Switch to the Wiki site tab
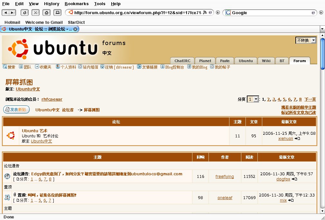Screen dimensions: 325x220 266,61
